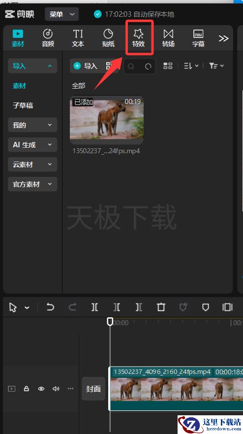This screenshot has height=434, width=243.
Task: Click the 剪映 logo
Action: click(20, 14)
